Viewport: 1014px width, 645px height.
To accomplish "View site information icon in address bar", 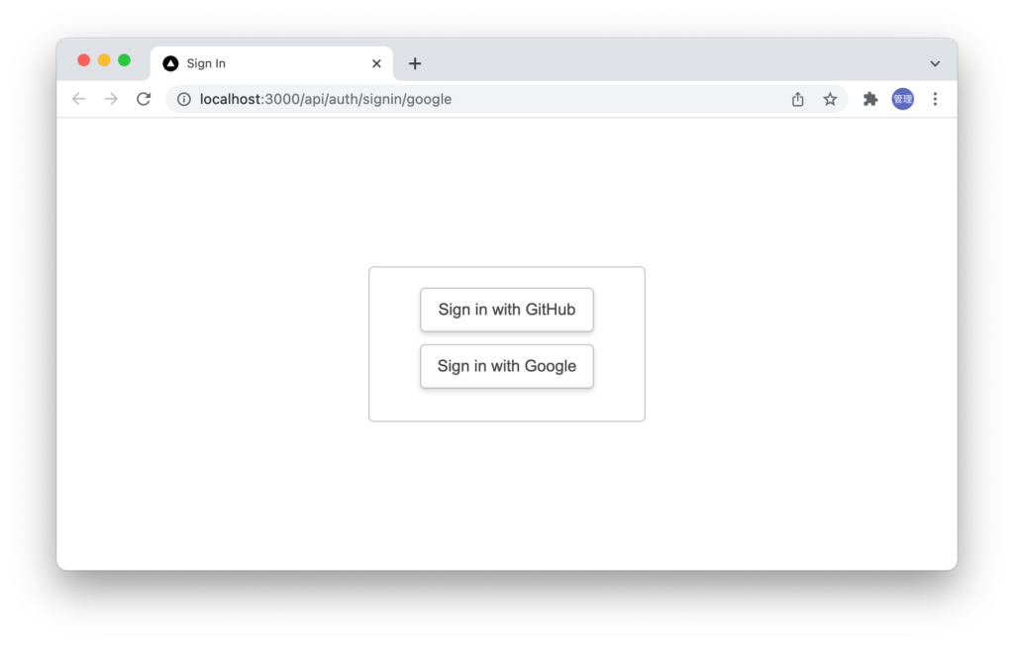I will point(184,99).
